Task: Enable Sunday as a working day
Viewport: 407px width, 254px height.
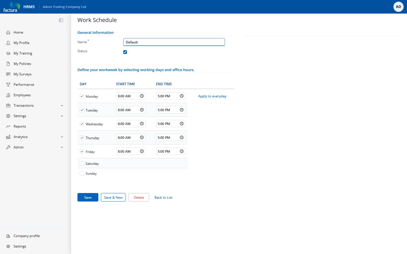Action: tap(82, 173)
